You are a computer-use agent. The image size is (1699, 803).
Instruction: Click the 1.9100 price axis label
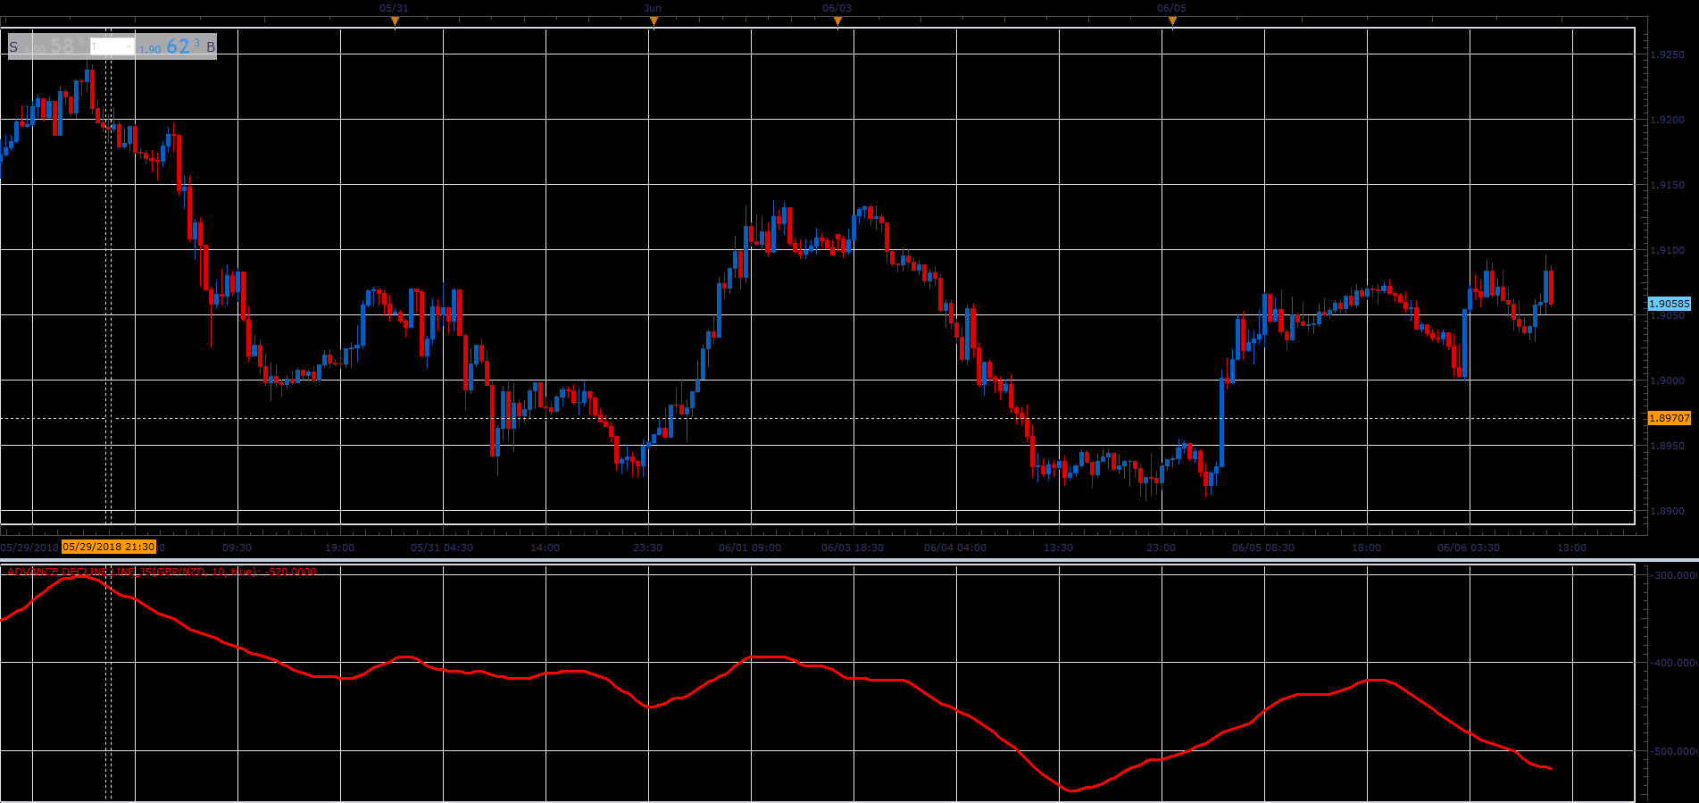1668,250
